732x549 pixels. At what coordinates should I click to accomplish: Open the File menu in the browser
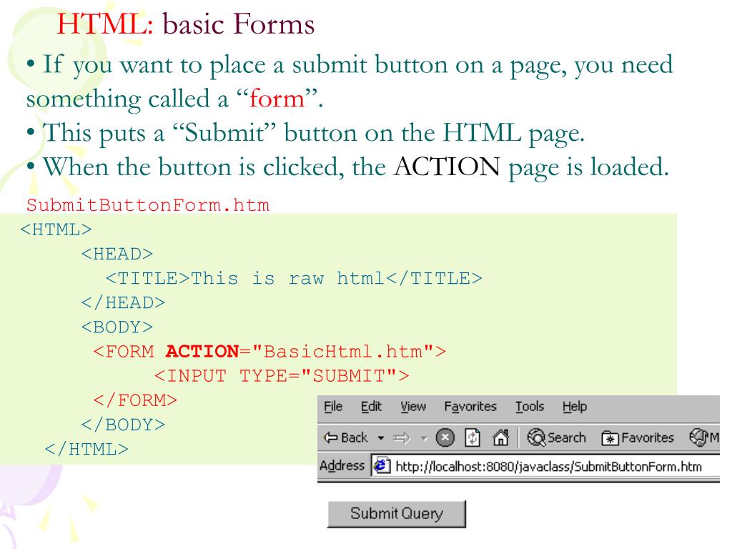tap(333, 407)
